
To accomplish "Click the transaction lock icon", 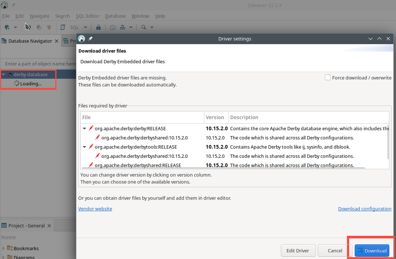I will click(98, 27).
